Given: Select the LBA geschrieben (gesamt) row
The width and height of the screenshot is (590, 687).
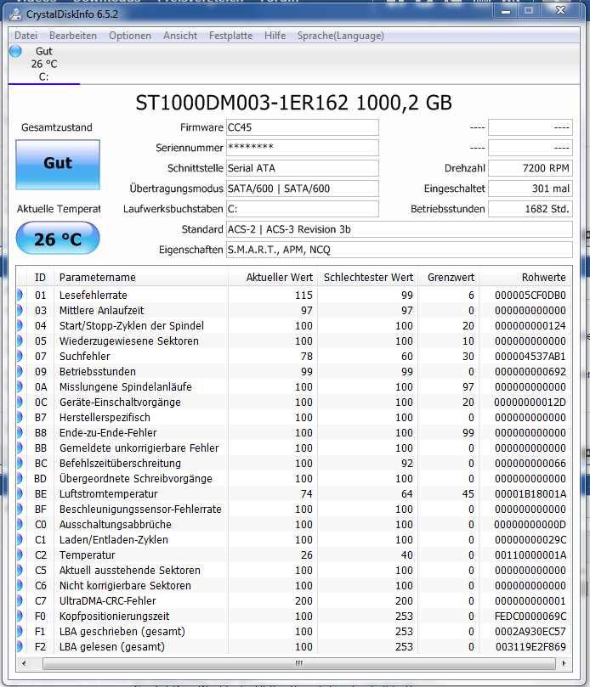Looking at the screenshot, I should pos(294,631).
